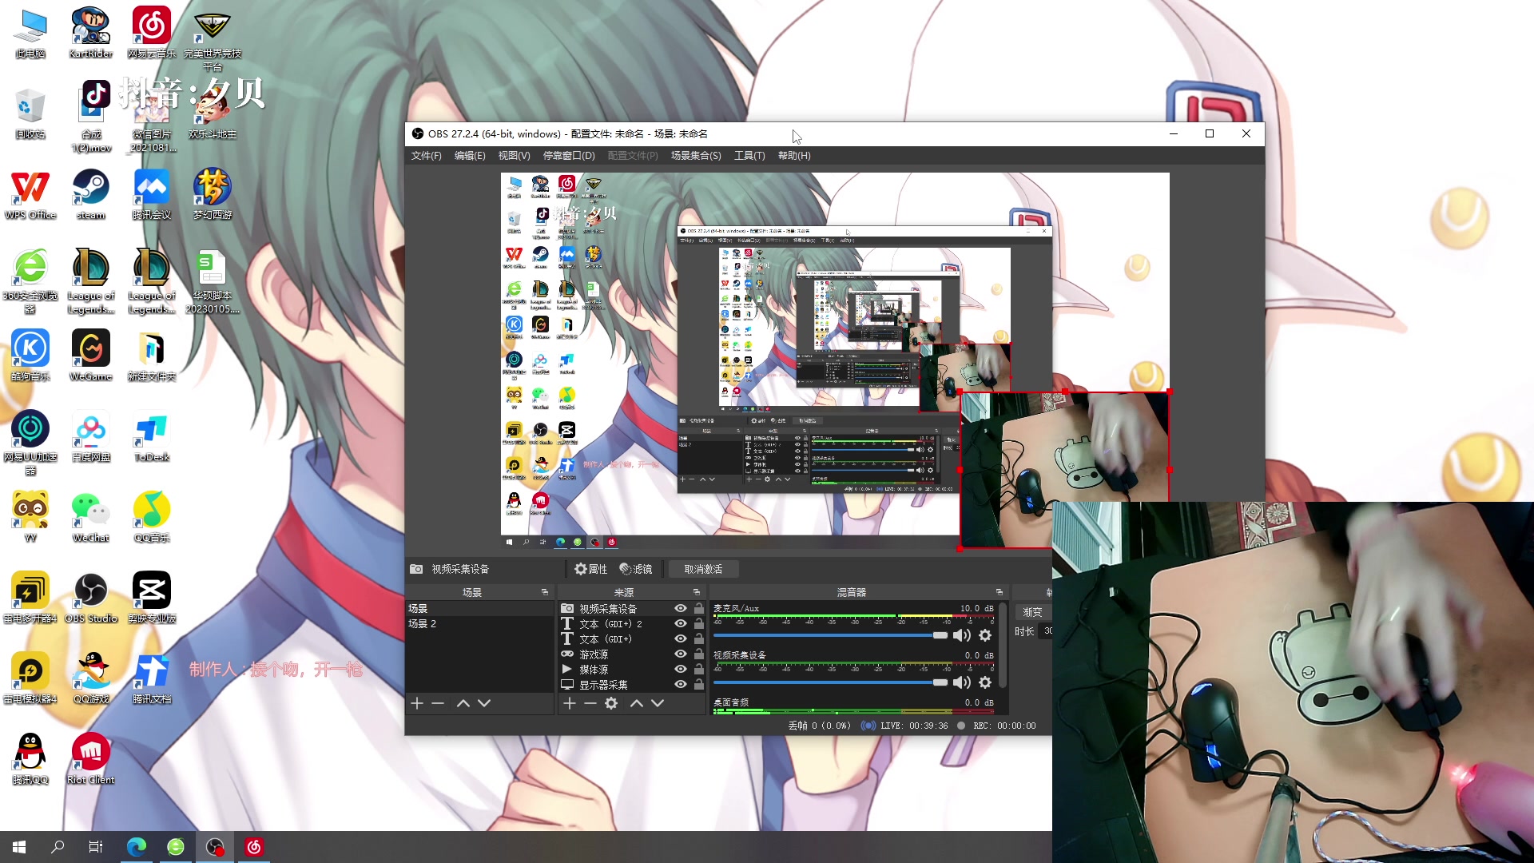Add a new scene with the plus icon
The image size is (1534, 863).
pos(417,703)
